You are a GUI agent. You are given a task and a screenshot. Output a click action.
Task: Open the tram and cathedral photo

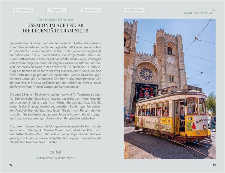point(169,89)
